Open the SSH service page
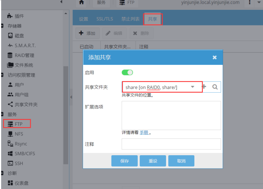The image size is (263, 189). click(15, 163)
